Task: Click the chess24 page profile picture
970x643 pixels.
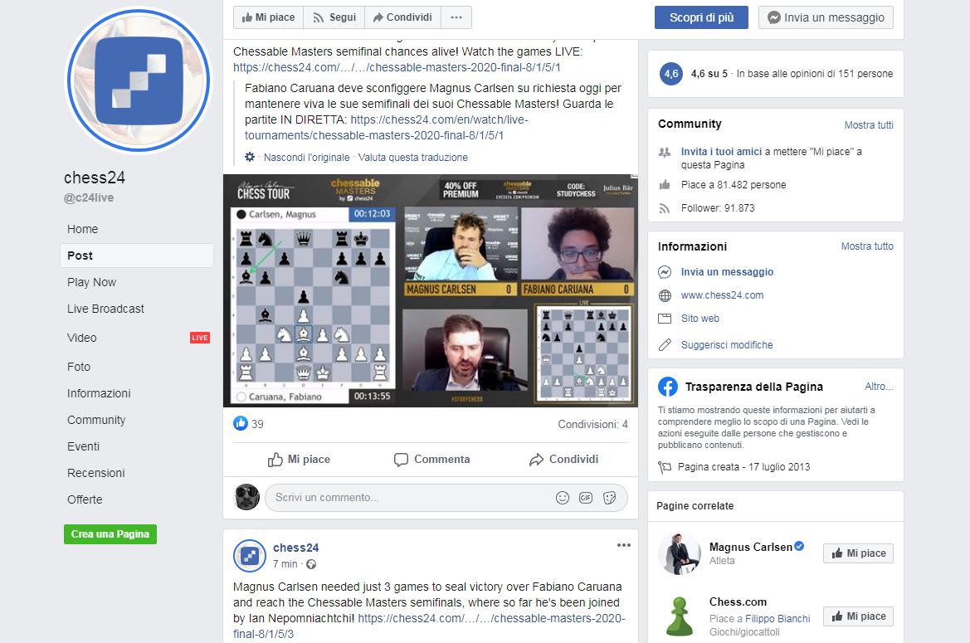Action: pos(139,80)
